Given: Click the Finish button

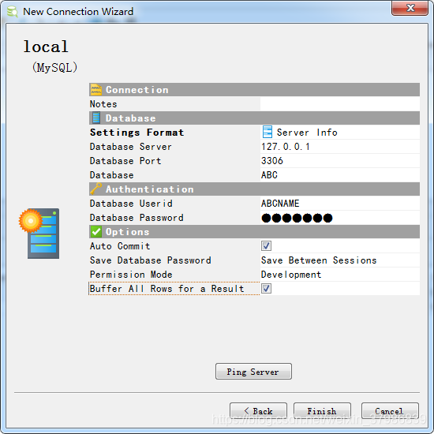Looking at the screenshot, I should (322, 411).
